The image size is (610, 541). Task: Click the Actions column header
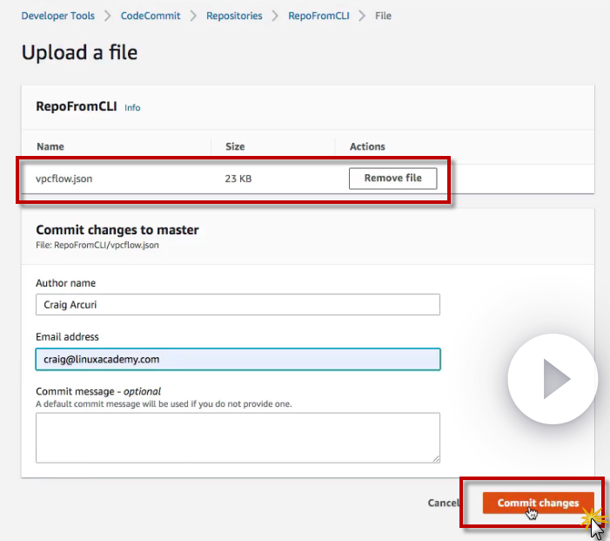pyautogui.click(x=367, y=146)
